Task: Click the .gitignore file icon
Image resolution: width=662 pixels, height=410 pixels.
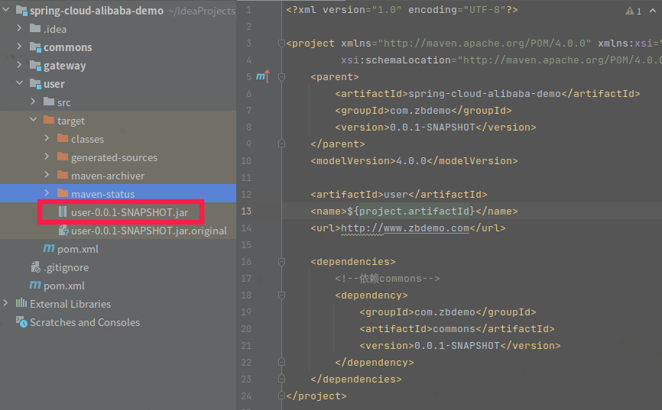Action: [35, 267]
